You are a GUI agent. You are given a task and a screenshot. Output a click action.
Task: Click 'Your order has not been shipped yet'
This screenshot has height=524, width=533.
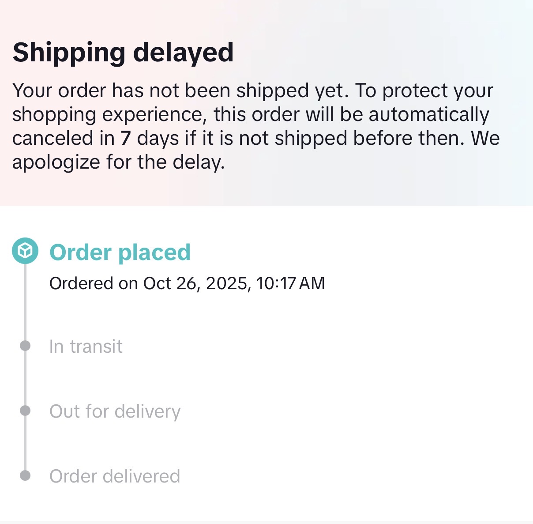[180, 90]
